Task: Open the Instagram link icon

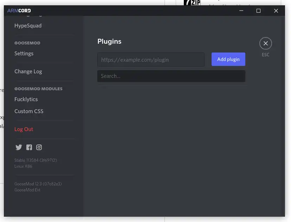Action: tap(39, 147)
